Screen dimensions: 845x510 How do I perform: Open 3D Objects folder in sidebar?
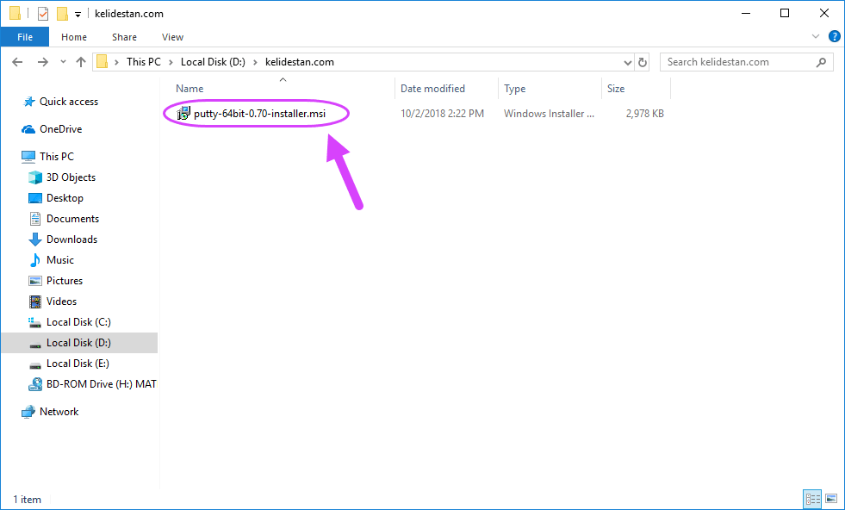(71, 177)
